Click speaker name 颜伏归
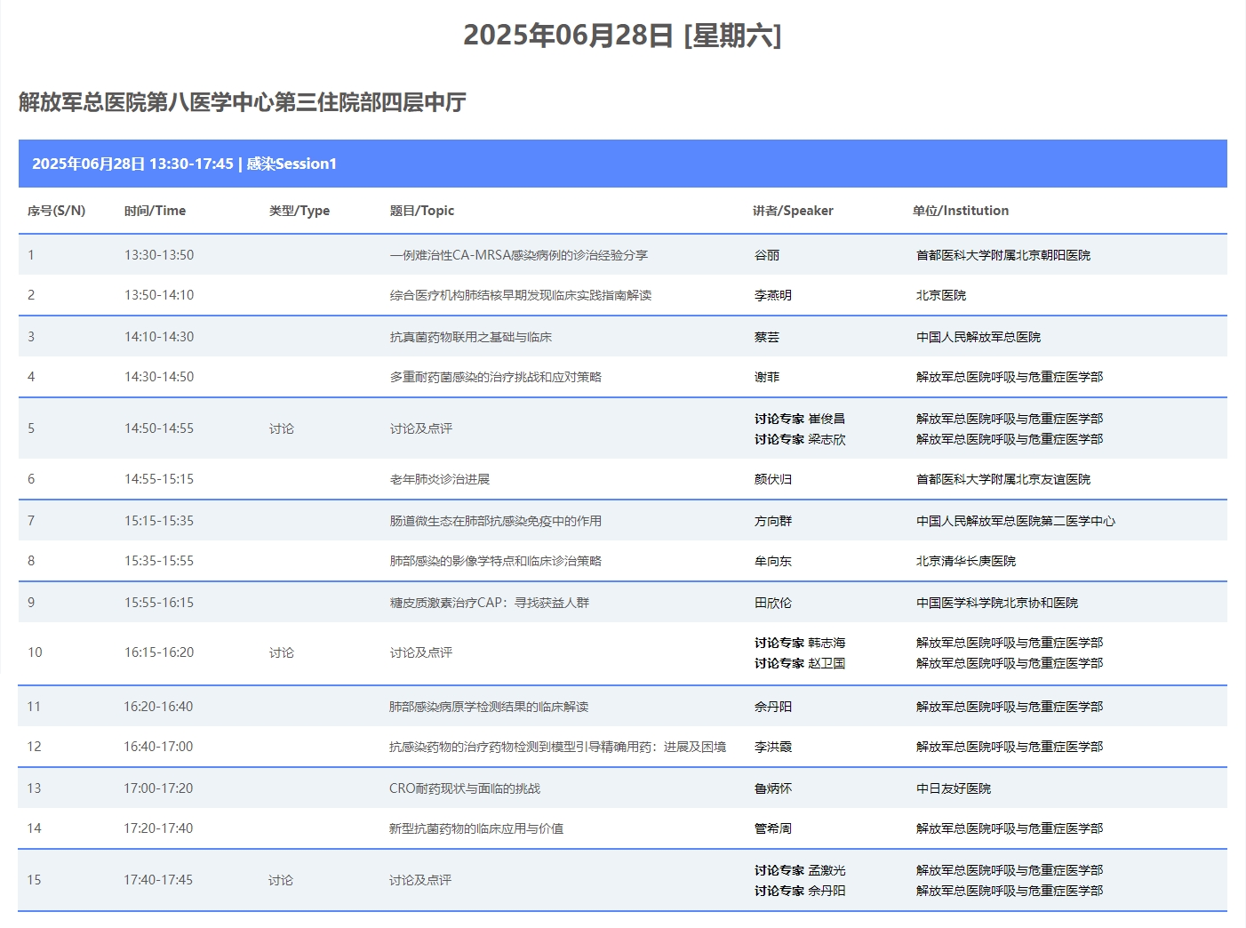This screenshot has height=928, width=1246. pyautogui.click(x=773, y=479)
